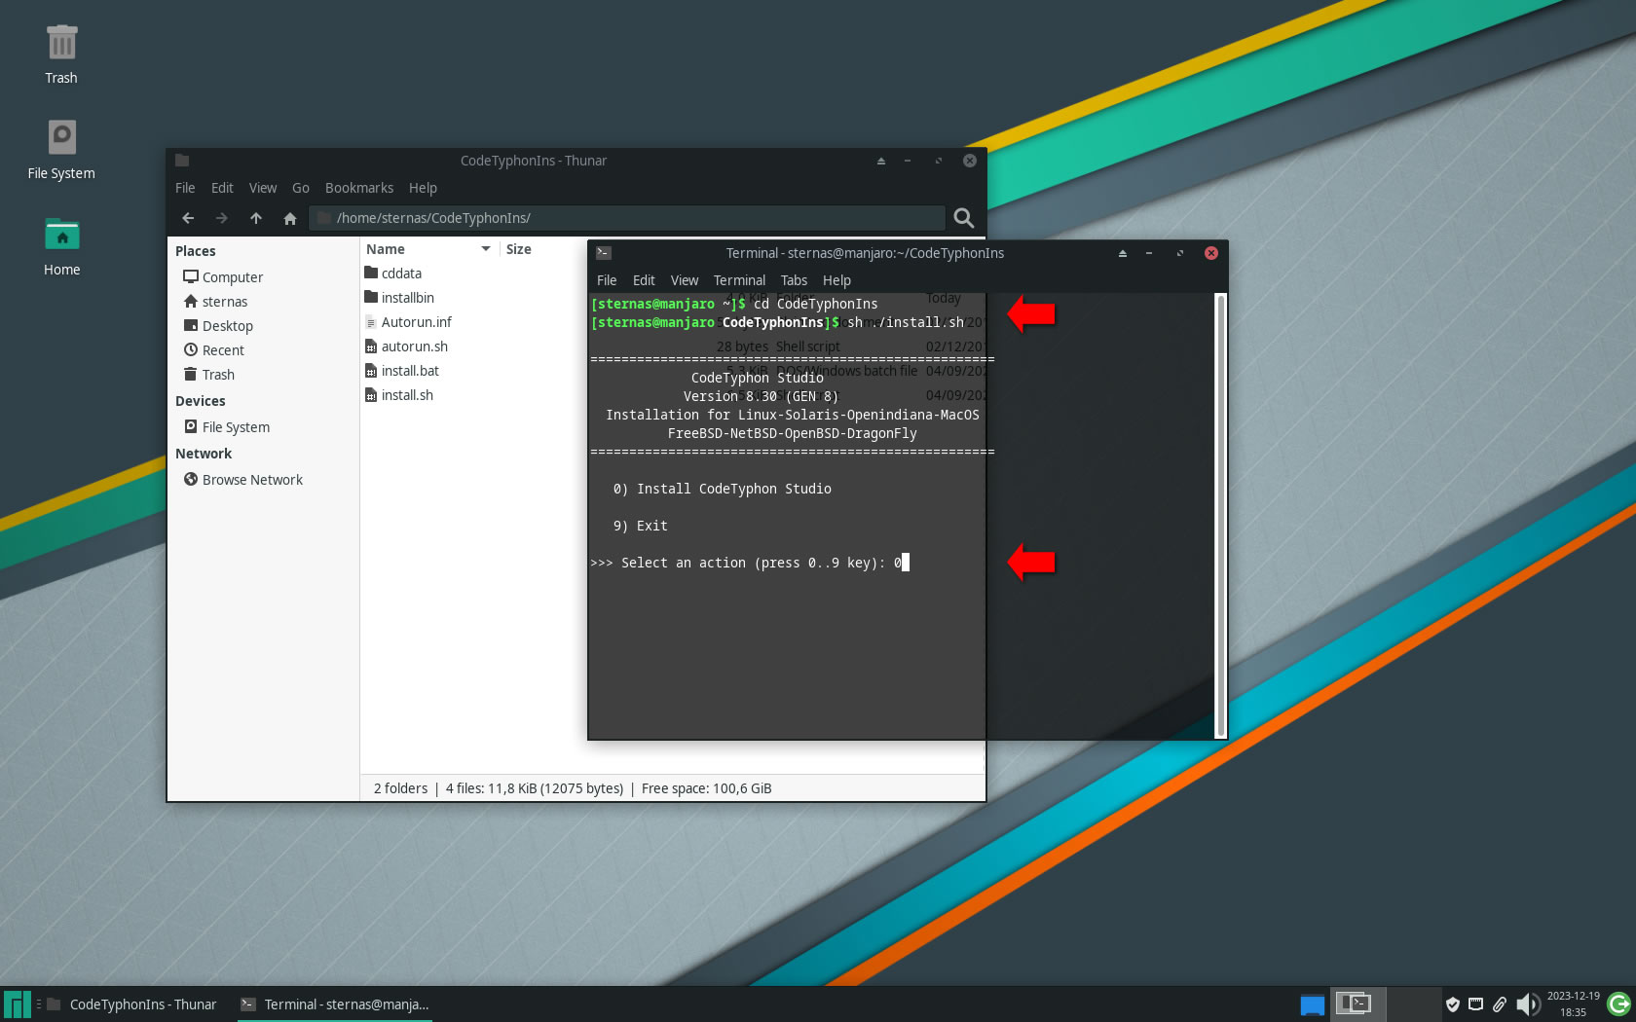
Task: Open Thunar Help menu
Action: click(x=423, y=188)
